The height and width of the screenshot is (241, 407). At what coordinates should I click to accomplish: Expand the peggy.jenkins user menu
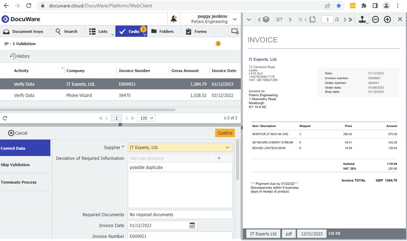click(234, 19)
